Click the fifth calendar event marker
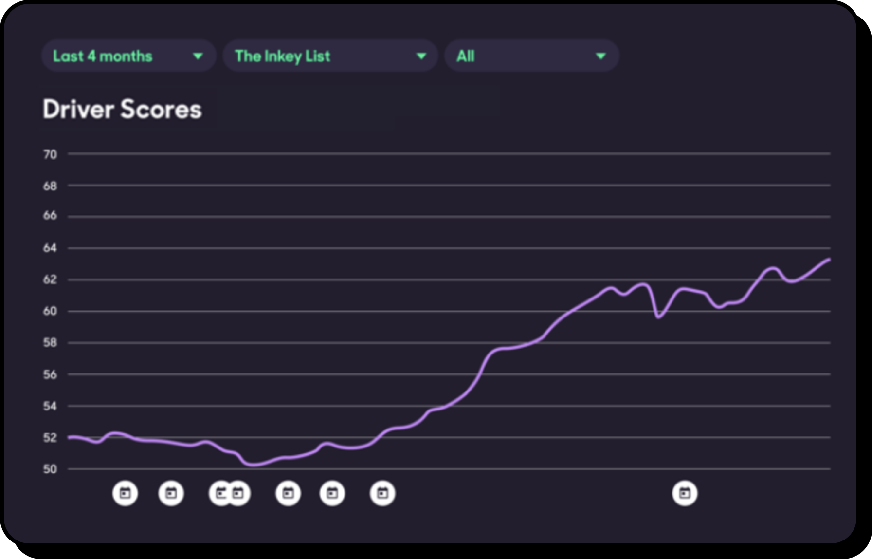The width and height of the screenshot is (872, 559). (288, 493)
